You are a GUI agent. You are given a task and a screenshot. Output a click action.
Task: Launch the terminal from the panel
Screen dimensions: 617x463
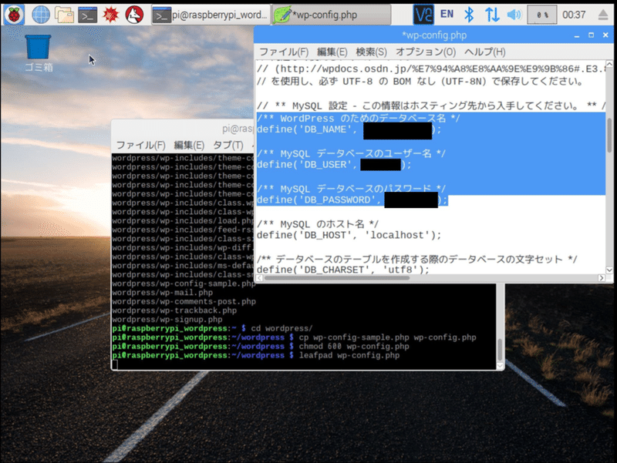[x=87, y=15]
